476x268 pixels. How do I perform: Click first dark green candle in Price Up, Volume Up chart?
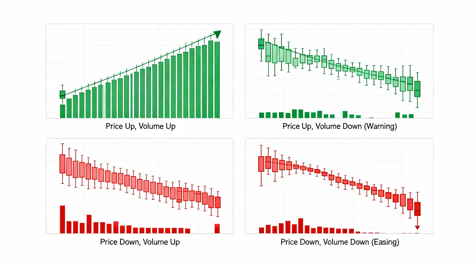click(62, 94)
